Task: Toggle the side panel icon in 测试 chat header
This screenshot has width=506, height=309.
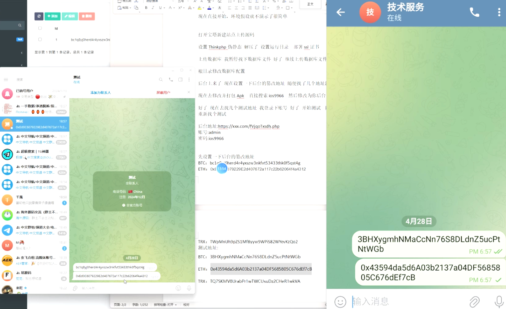Action: (181, 80)
